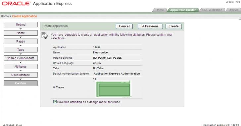Go to the User Interface step
The height and width of the screenshot is (126, 241).
point(21,75)
